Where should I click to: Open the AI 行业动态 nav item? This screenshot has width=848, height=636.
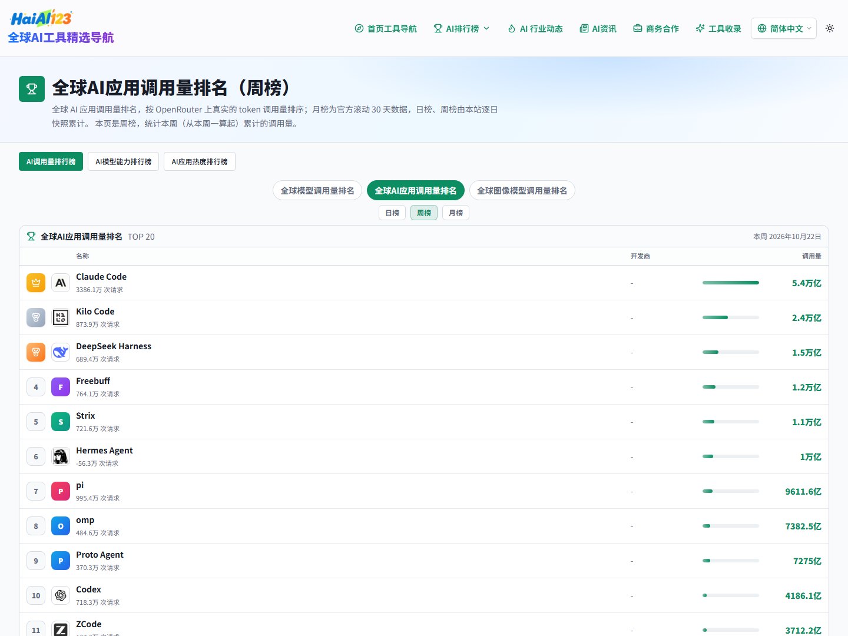[x=535, y=28]
